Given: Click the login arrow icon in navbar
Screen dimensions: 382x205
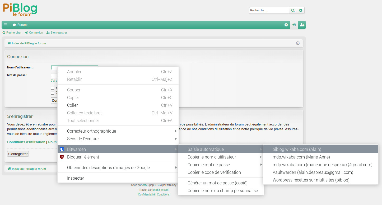Looking at the screenshot, I should (294, 25).
